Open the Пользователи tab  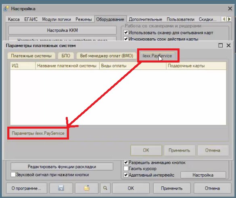180,19
